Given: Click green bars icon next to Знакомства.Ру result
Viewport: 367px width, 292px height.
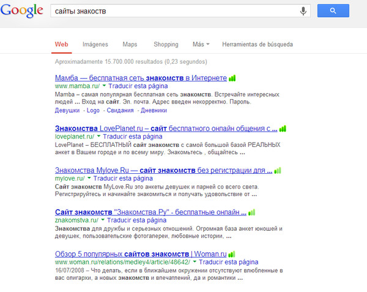Looking at the screenshot, I should click(x=251, y=212).
